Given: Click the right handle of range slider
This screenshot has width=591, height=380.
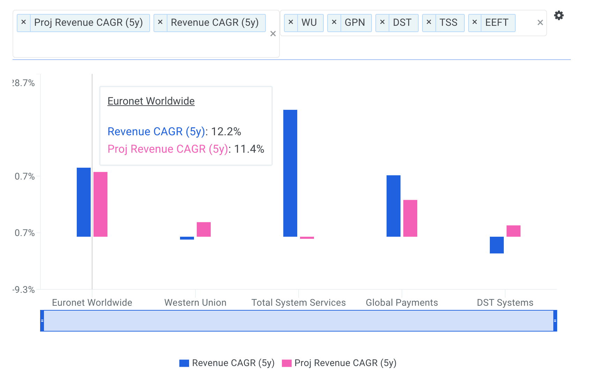Looking at the screenshot, I should coord(555,321).
